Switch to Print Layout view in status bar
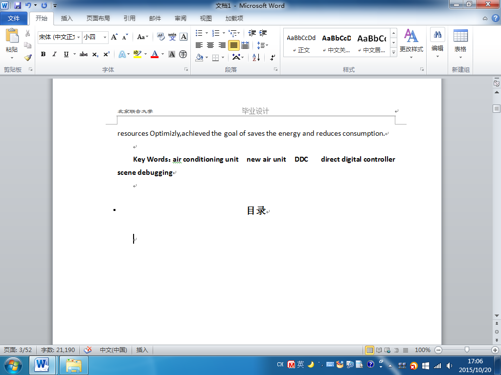 [369, 350]
